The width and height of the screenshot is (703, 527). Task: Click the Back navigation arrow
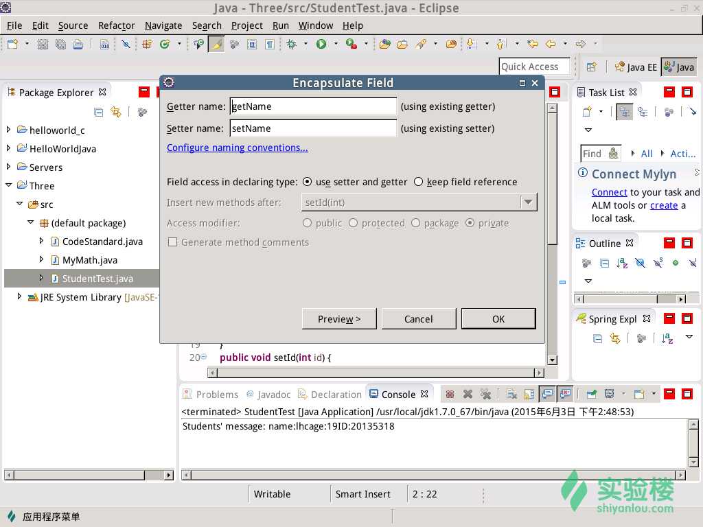tap(551, 44)
